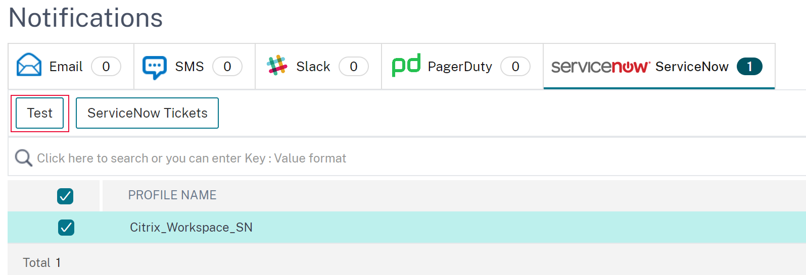806x275 pixels.
Task: Select the ServiceNow tab label text
Action: point(692,67)
